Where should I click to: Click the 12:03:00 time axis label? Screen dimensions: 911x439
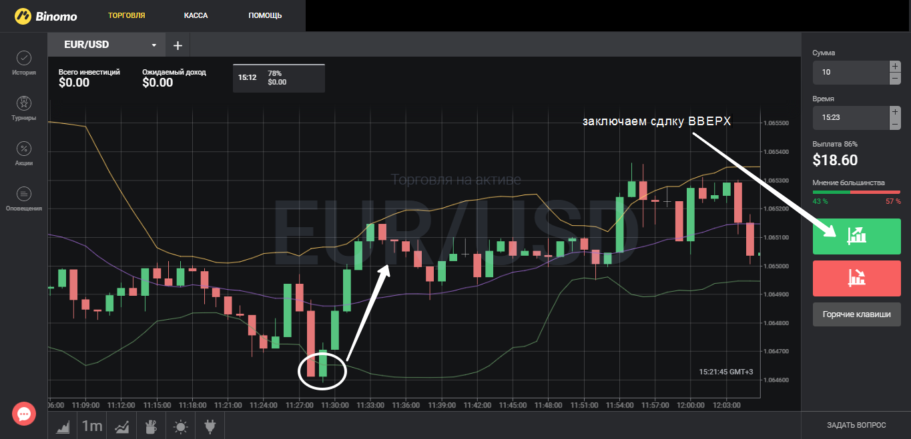[x=726, y=405]
